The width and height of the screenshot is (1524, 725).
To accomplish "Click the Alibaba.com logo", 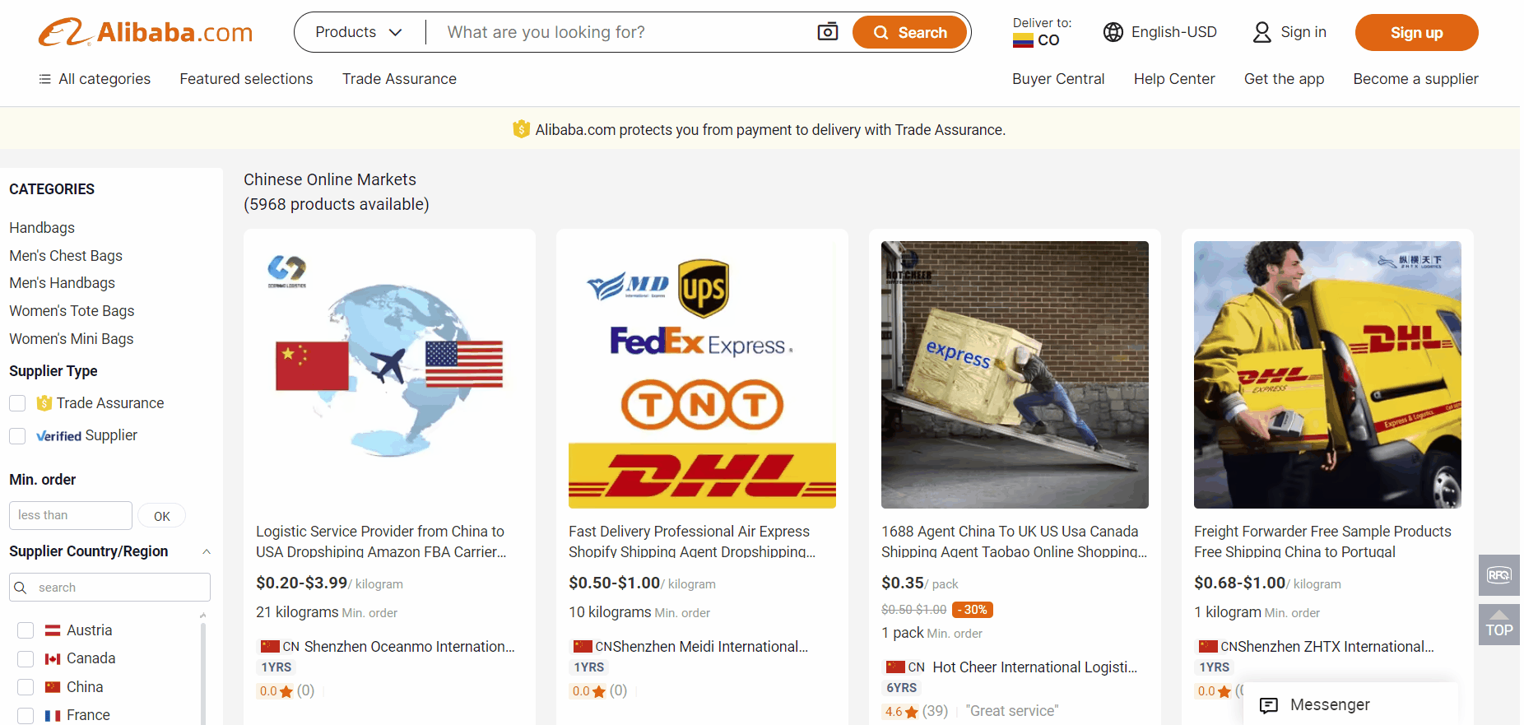I will coord(146,33).
